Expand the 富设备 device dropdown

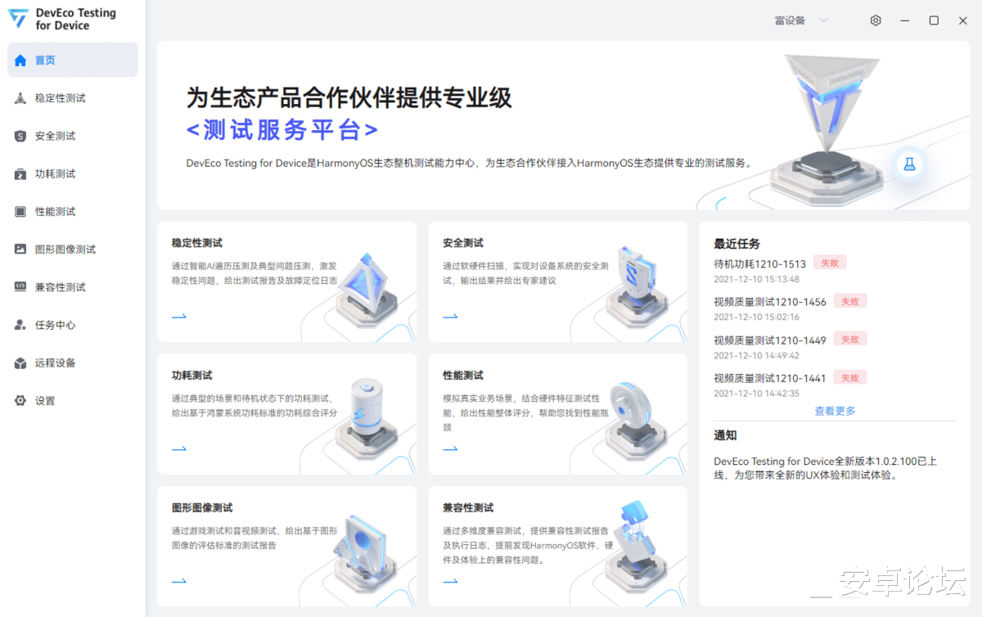(802, 20)
